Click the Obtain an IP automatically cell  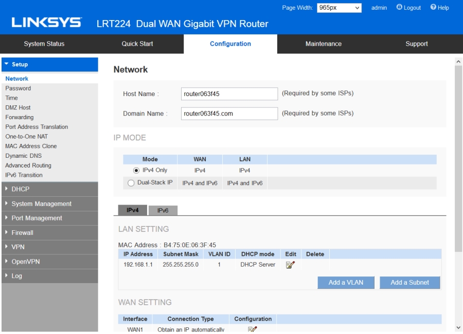coord(191,329)
